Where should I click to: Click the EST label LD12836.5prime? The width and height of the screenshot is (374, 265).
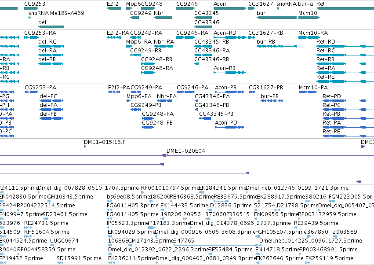pyautogui.click(x=229, y=206)
